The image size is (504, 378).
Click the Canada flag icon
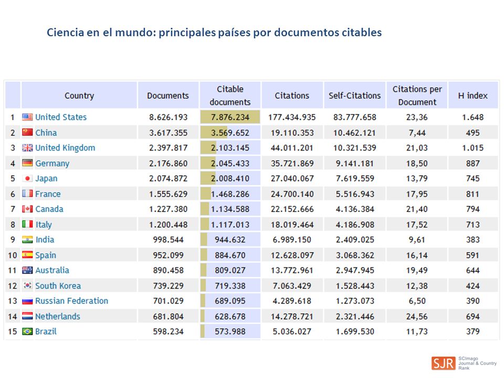pos(27,209)
